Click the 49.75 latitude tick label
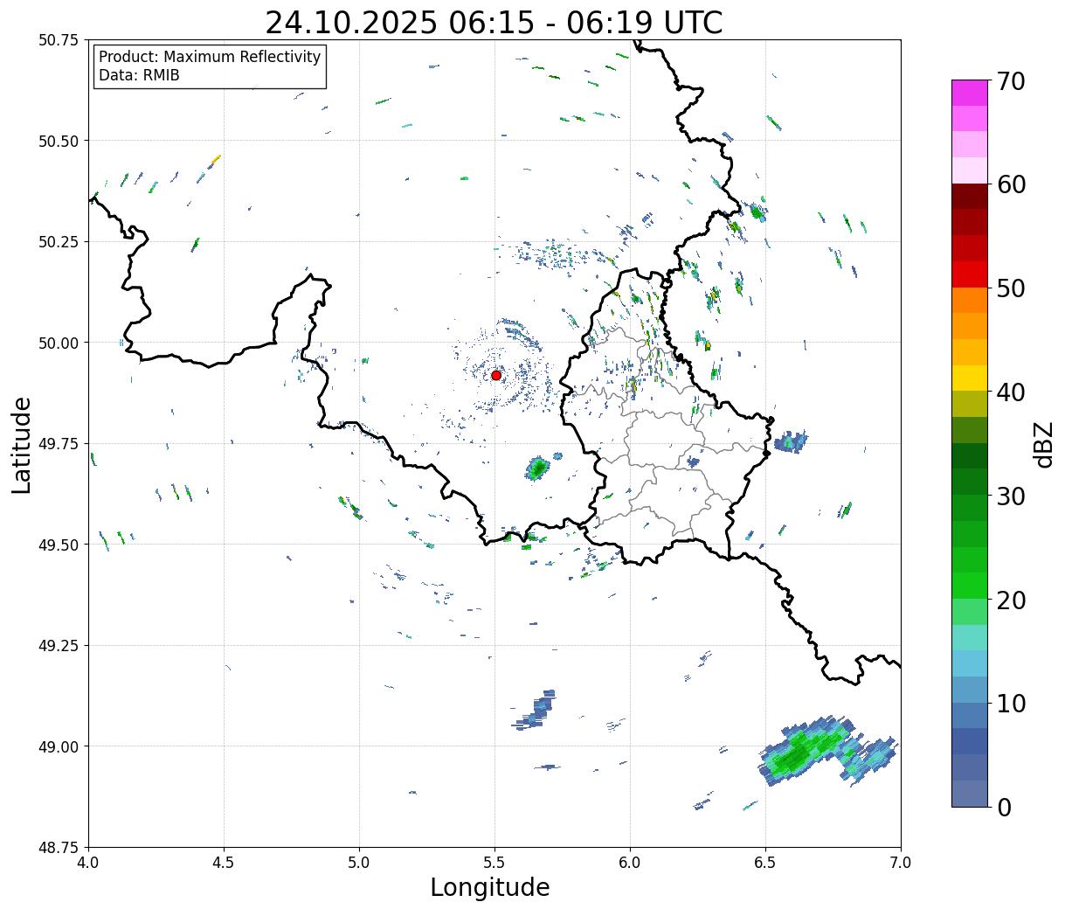The image size is (1065, 909). point(59,444)
